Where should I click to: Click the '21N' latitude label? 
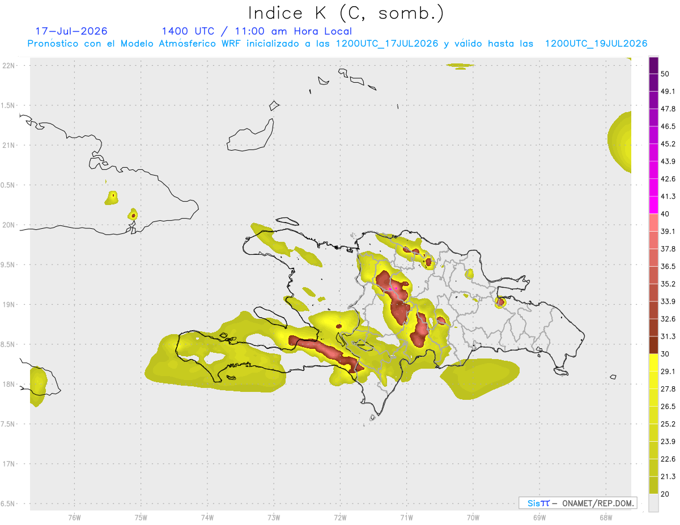(8, 146)
